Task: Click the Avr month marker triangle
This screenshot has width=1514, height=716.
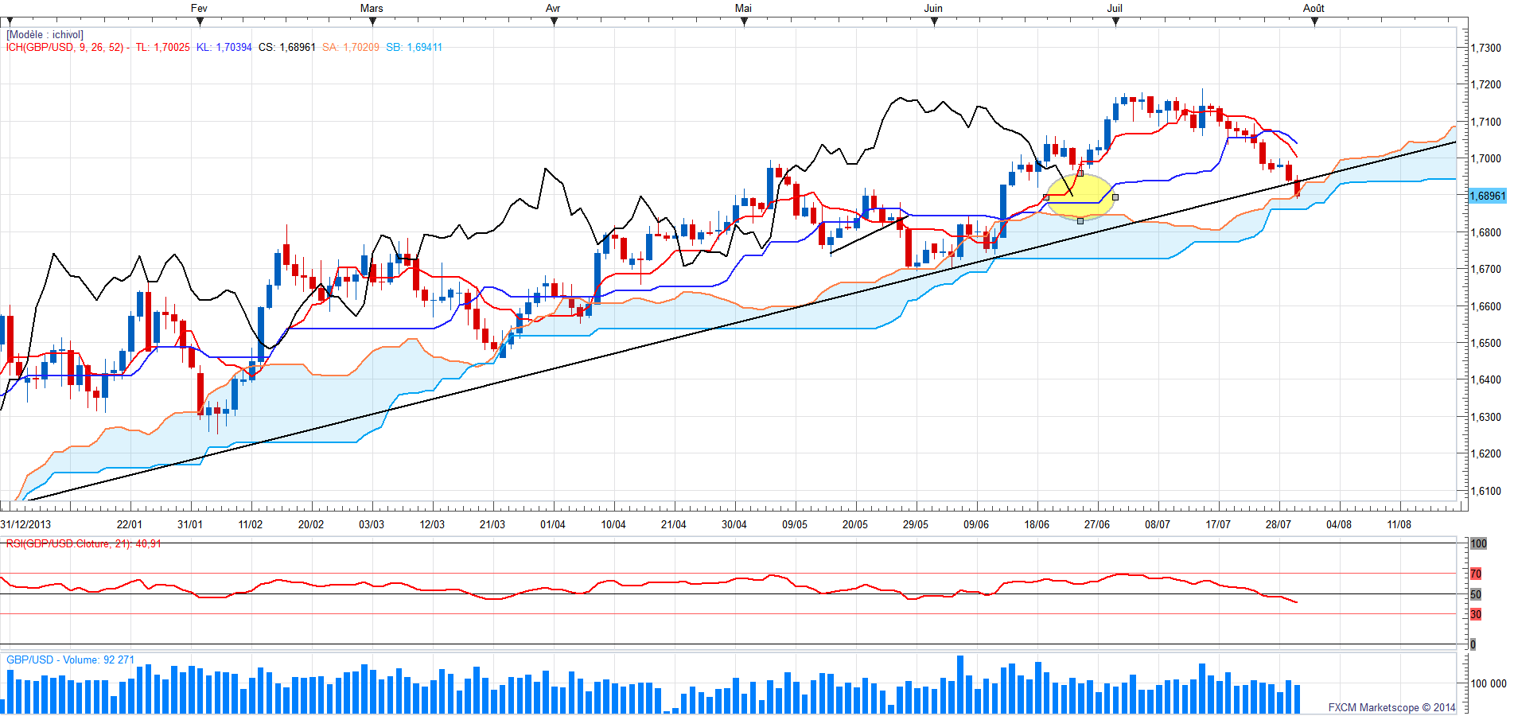Action: pyautogui.click(x=555, y=21)
